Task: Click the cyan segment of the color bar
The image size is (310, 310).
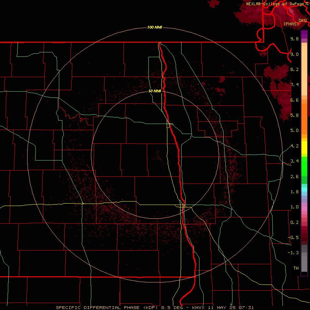Action: click(304, 189)
